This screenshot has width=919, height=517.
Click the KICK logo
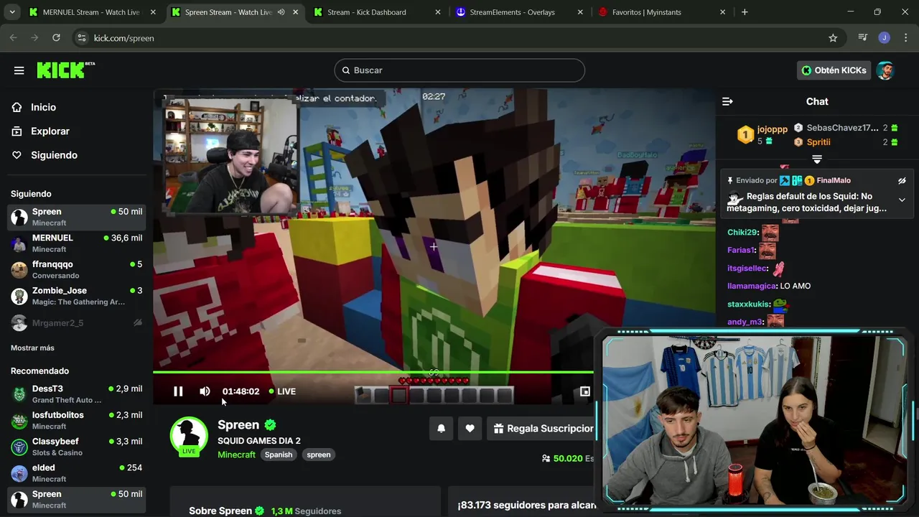65,70
